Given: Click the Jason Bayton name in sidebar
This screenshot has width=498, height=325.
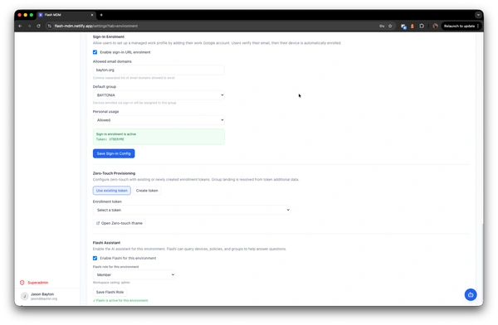Looking at the screenshot, I should pyautogui.click(x=42, y=294).
